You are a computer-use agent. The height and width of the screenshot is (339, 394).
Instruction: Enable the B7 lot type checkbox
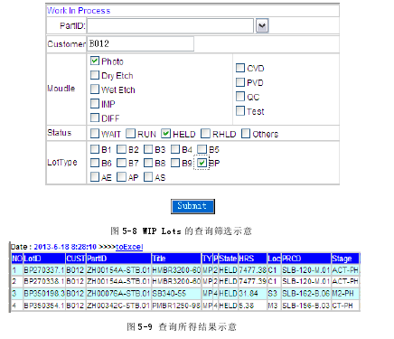click(121, 163)
